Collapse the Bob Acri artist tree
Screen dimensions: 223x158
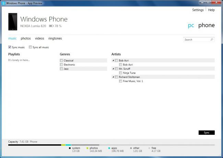(113, 61)
